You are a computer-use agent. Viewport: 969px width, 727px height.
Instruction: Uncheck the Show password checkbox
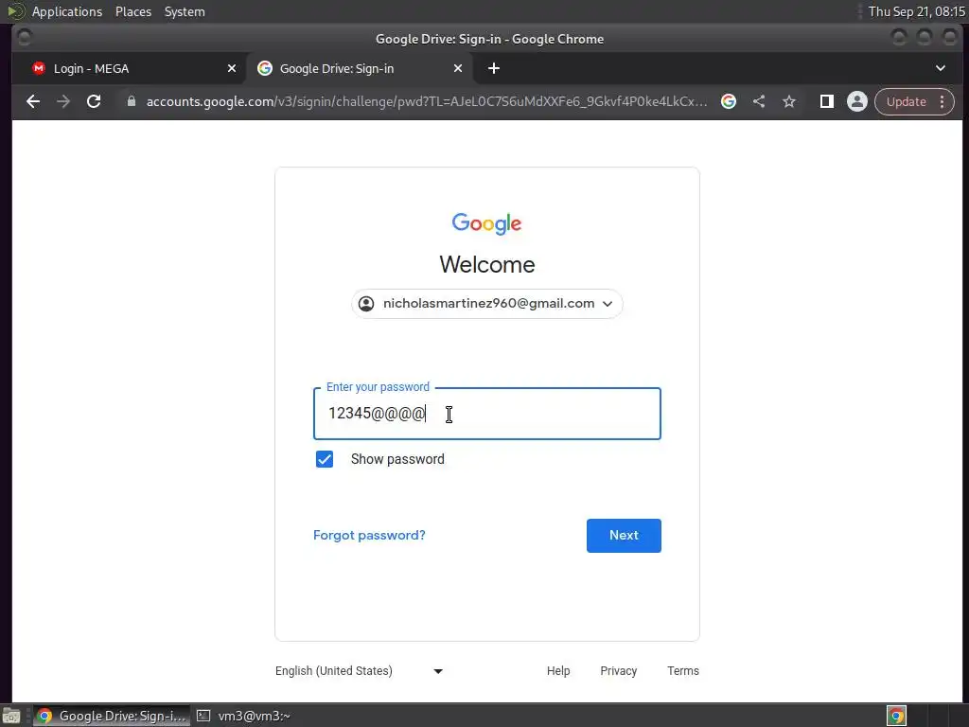click(325, 459)
